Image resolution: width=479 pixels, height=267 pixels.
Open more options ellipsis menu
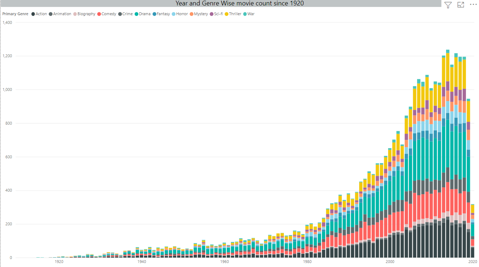click(x=473, y=5)
